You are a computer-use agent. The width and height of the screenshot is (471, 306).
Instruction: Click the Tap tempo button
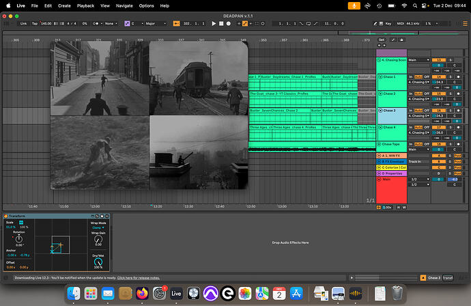(x=34, y=23)
